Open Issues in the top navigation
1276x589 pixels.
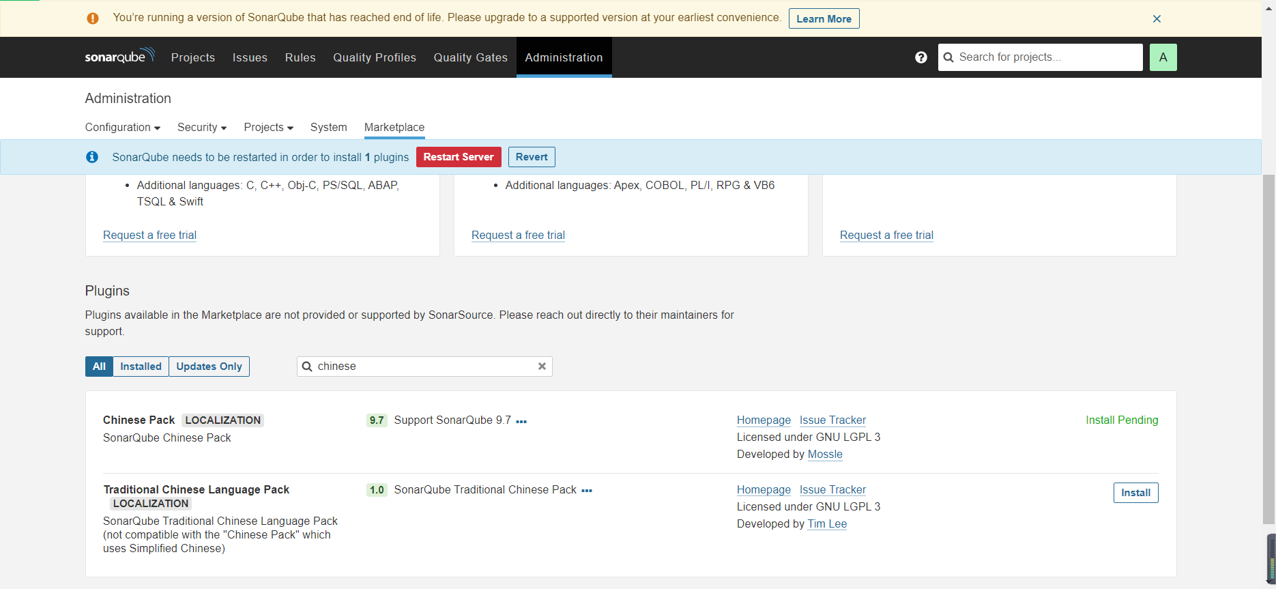[x=250, y=57]
